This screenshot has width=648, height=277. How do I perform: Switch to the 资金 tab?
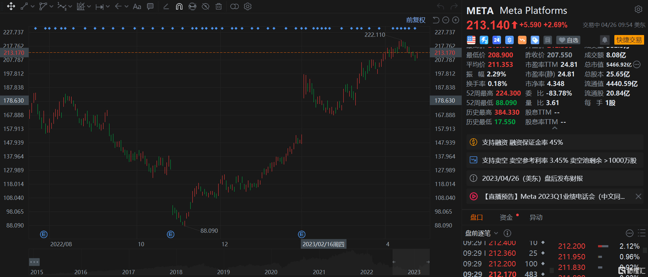(506, 217)
